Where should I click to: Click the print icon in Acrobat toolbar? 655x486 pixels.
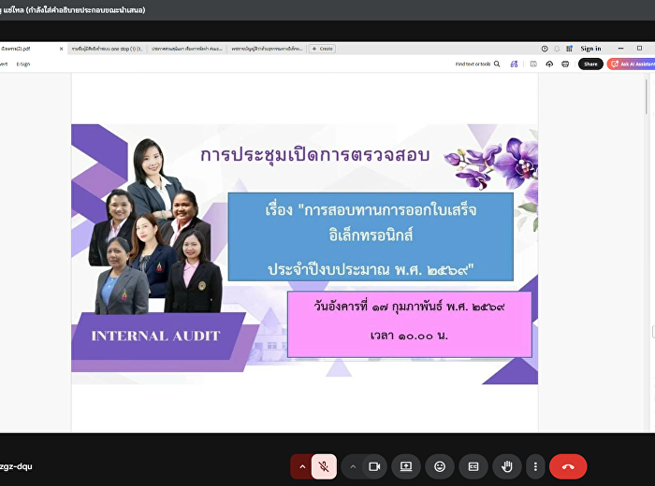point(565,64)
